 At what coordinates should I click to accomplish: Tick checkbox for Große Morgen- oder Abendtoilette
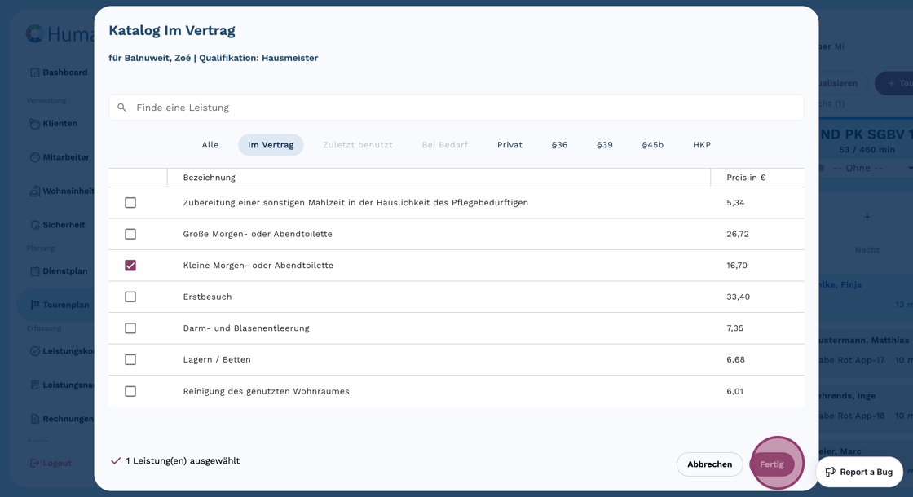(x=130, y=234)
